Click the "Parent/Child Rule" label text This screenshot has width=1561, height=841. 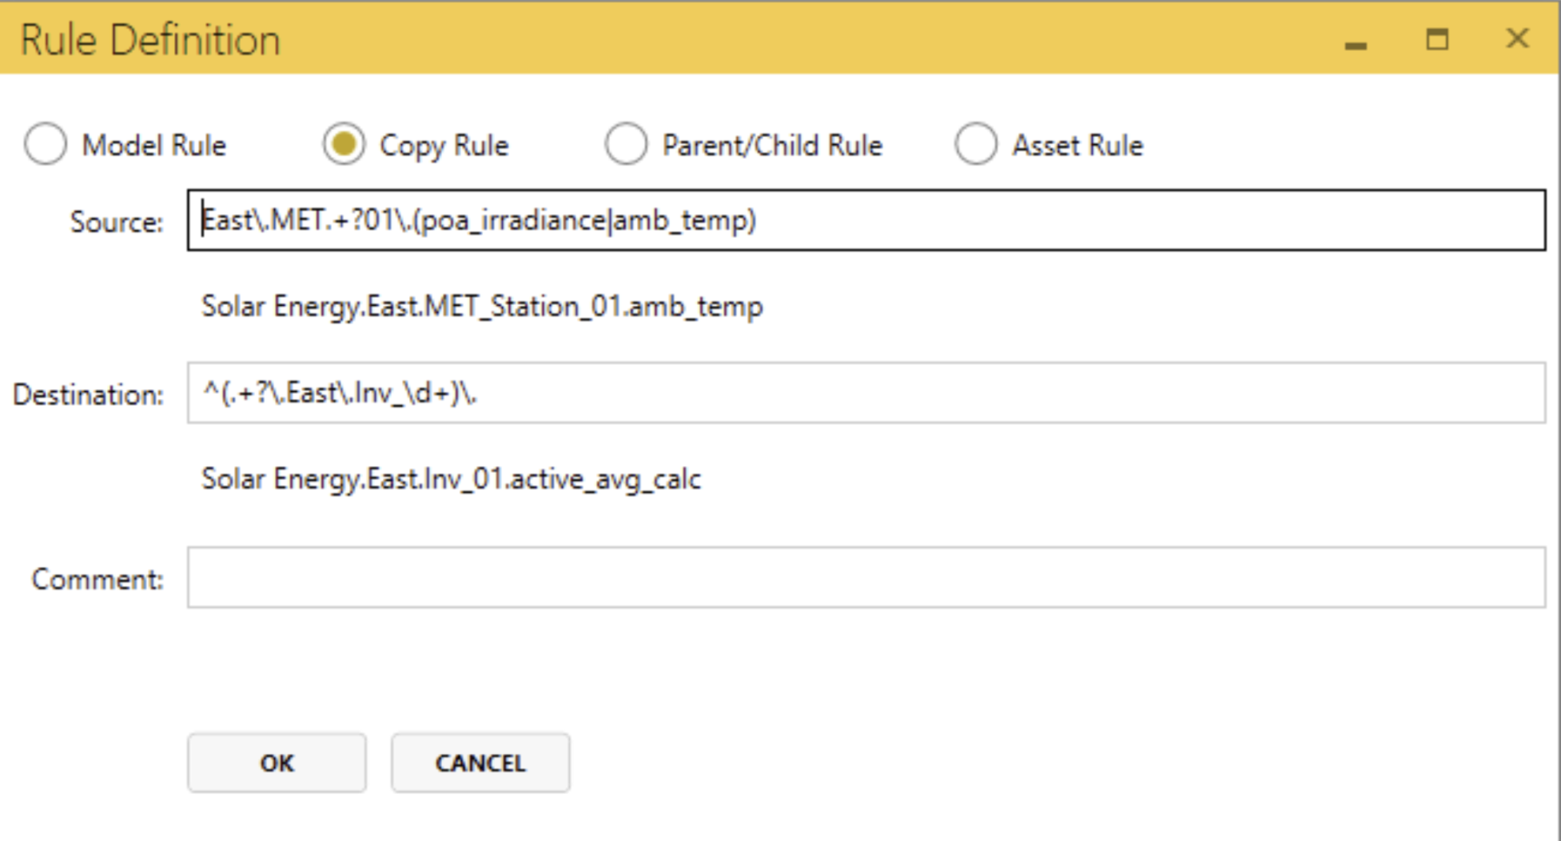pyautogui.click(x=772, y=145)
